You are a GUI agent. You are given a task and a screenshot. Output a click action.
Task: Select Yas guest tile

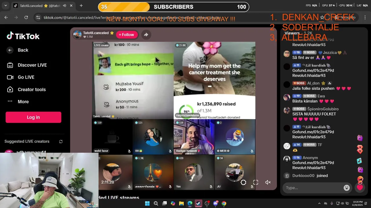point(194,172)
